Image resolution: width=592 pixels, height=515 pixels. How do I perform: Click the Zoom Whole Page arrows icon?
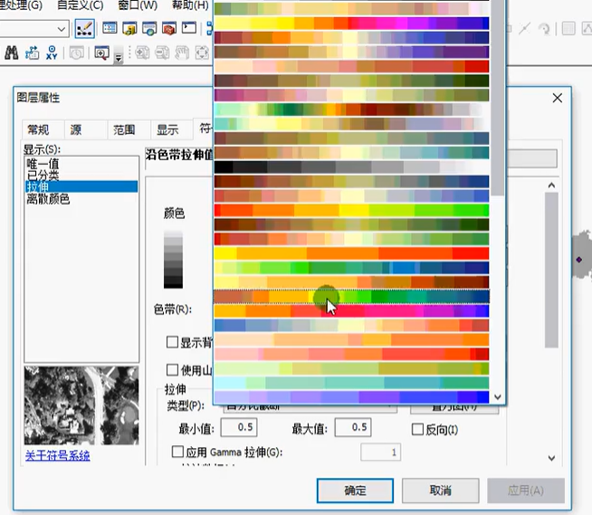click(x=202, y=52)
